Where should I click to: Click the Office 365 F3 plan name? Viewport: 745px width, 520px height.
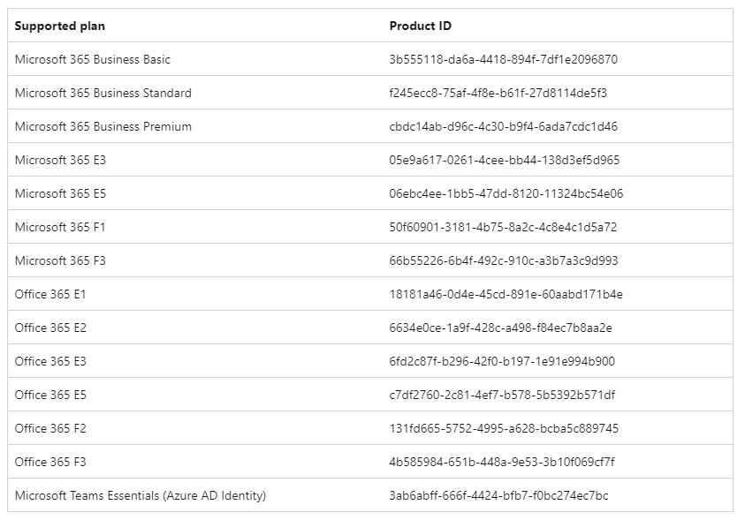[x=50, y=462]
